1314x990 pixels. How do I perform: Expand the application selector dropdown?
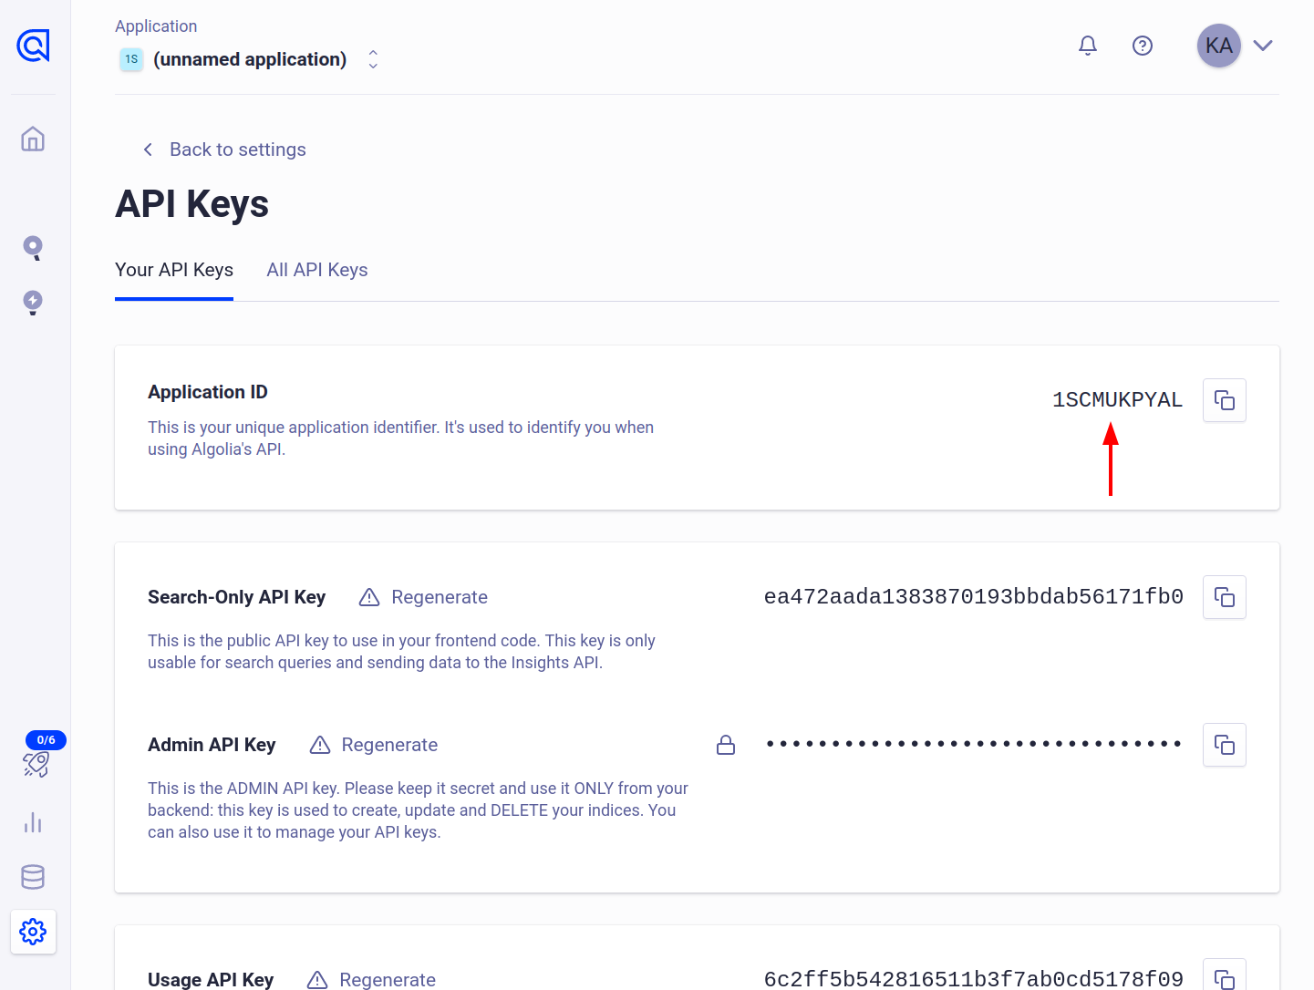point(373,59)
